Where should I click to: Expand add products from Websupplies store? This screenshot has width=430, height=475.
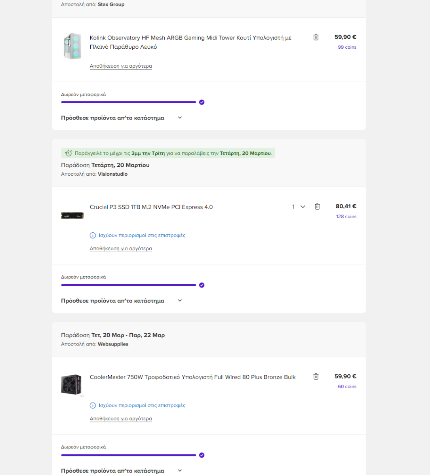click(122, 471)
